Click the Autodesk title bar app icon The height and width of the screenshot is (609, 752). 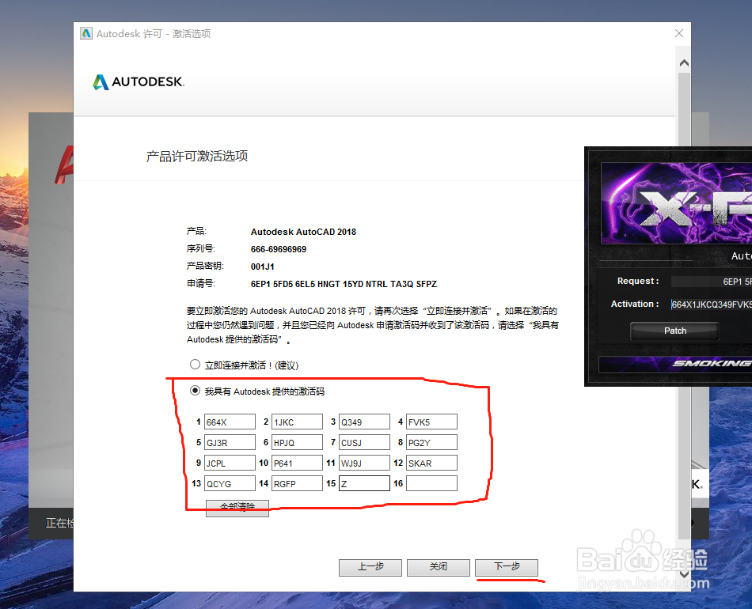(86, 33)
